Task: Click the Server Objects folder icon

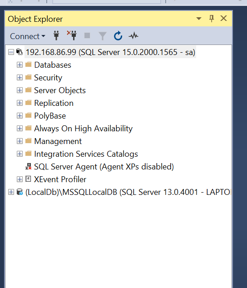Action: tap(28, 90)
